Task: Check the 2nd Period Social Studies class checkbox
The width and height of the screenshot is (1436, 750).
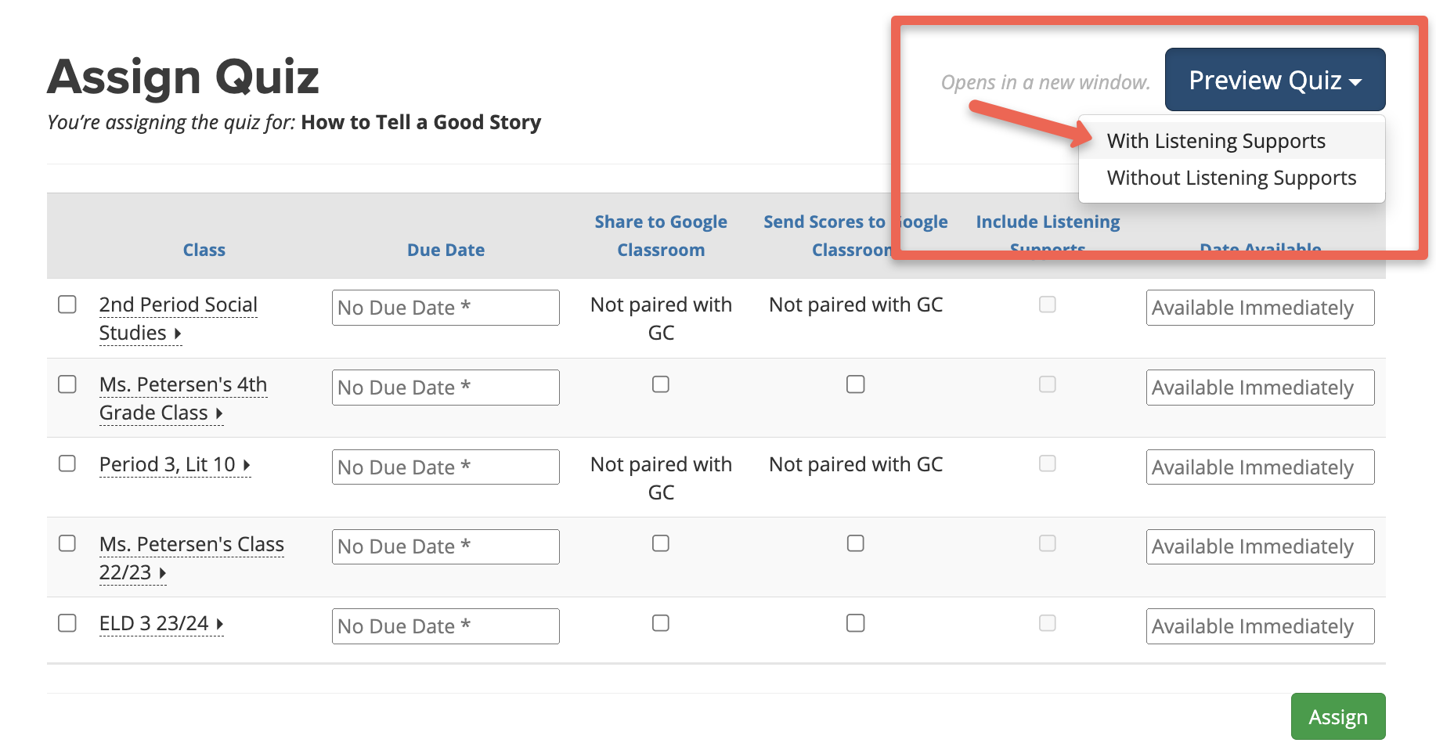Action: coord(67,305)
